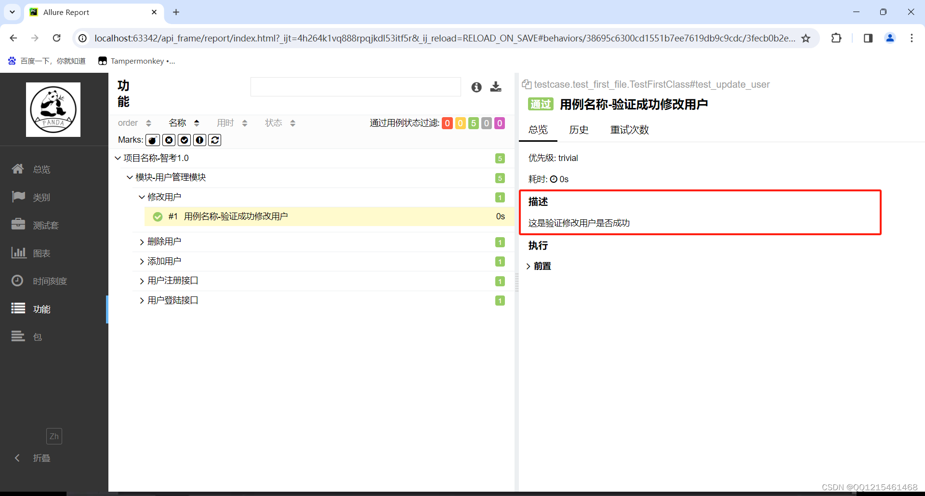The width and height of the screenshot is (925, 496).
Task: Switch to the 总览 tab in test details
Action: (x=538, y=130)
